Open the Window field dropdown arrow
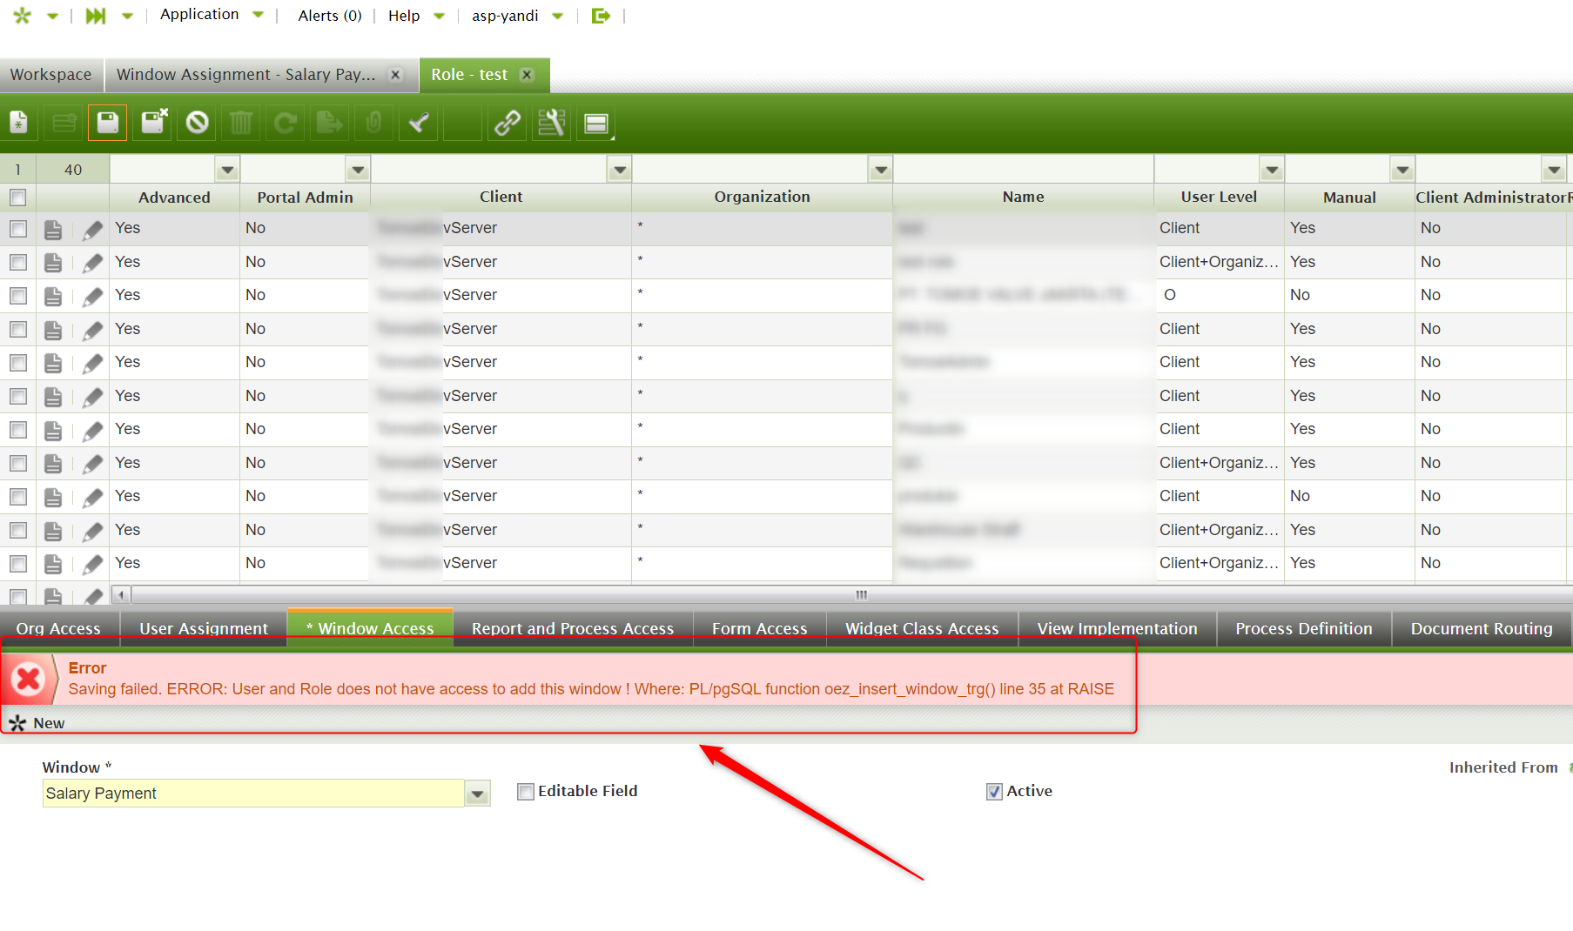1573x931 pixels. (477, 794)
